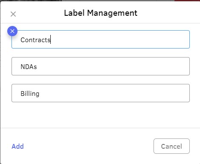Focus the Contracts label field

(101, 39)
